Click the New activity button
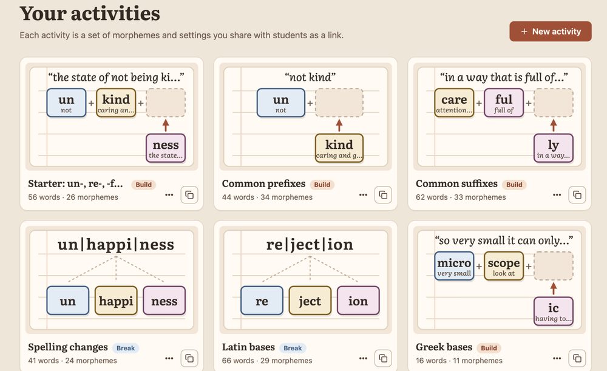Image resolution: width=607 pixels, height=371 pixels. [x=550, y=32]
